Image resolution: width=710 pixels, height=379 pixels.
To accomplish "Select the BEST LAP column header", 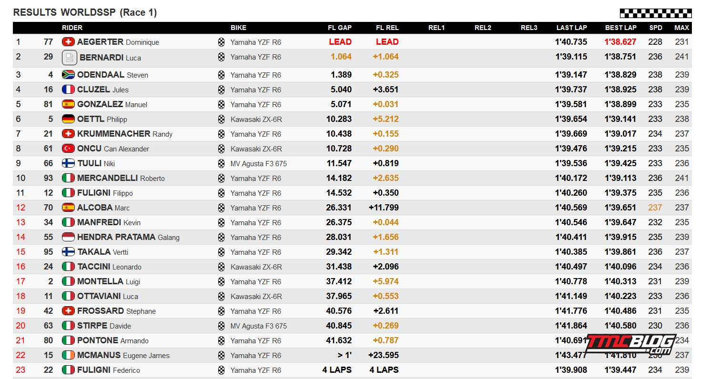I will (621, 28).
